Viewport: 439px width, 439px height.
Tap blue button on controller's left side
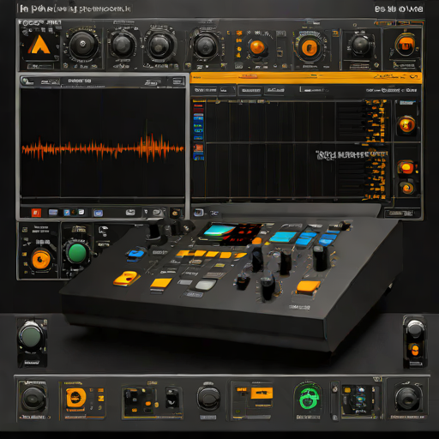pos(135,254)
